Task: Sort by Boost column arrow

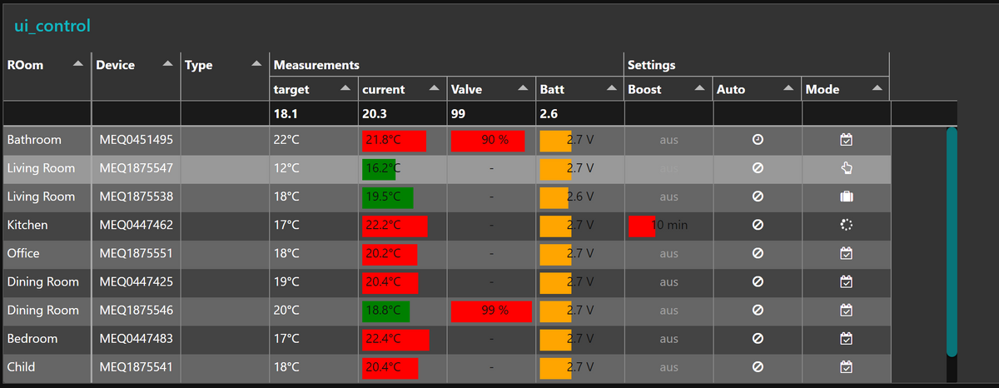Action: 699,88
